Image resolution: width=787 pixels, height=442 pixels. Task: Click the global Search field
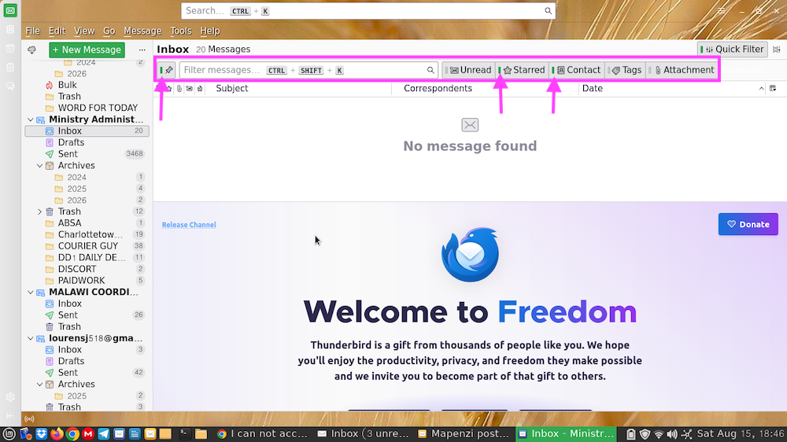coord(368,10)
